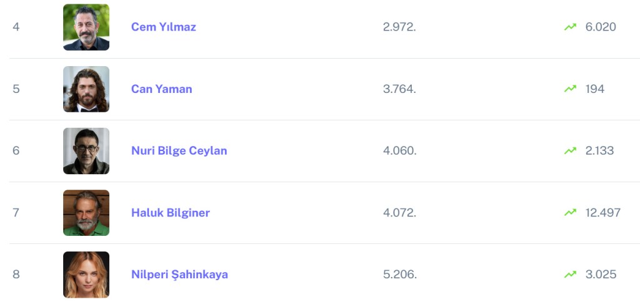Click the trending-up icon in Cem Yılmaz row
This screenshot has width=640, height=302.
pos(570,27)
